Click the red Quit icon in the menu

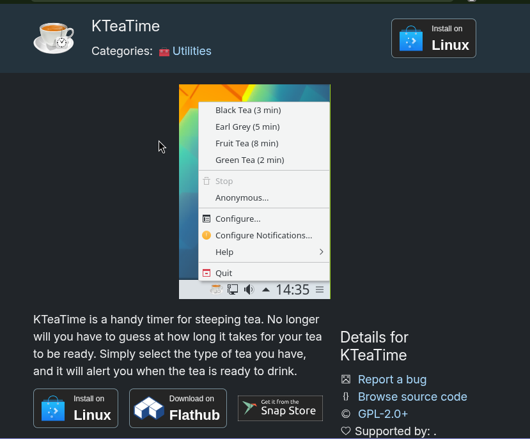[x=207, y=273]
